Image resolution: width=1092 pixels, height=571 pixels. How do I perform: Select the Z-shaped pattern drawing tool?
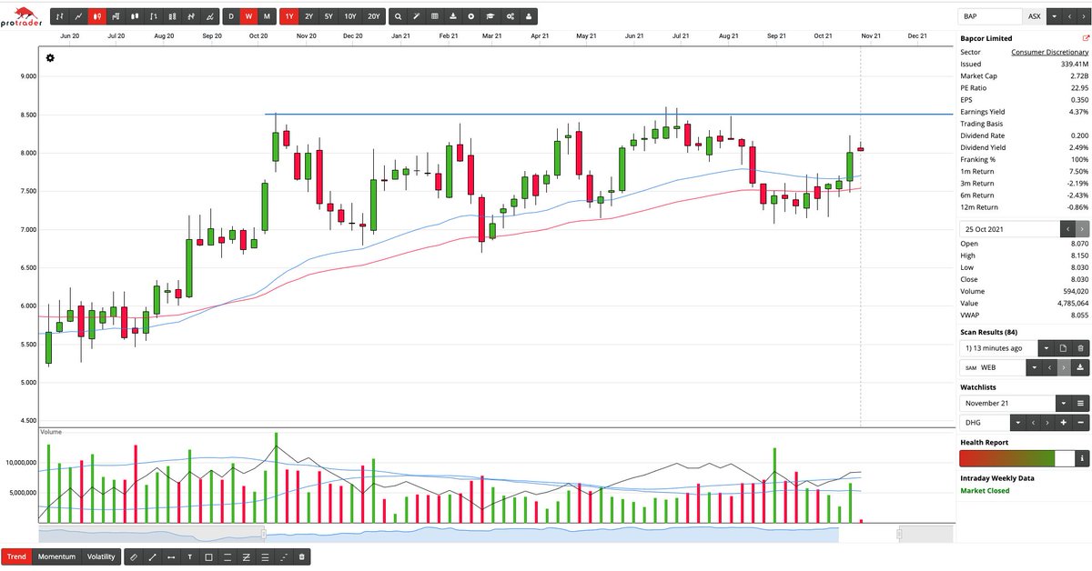(x=246, y=556)
